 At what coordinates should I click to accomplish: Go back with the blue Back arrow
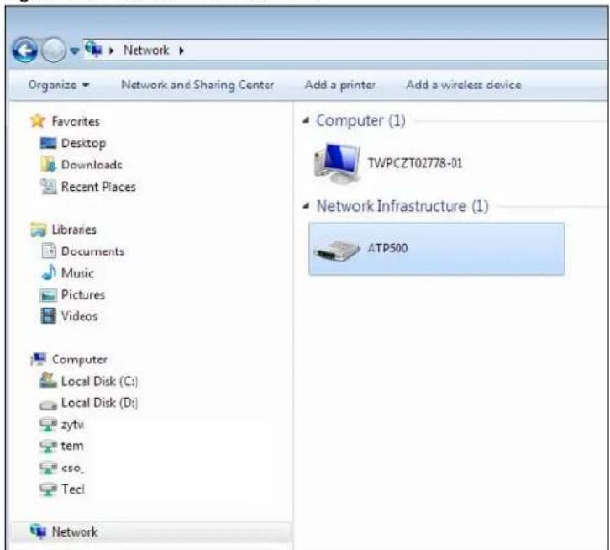tap(24, 50)
